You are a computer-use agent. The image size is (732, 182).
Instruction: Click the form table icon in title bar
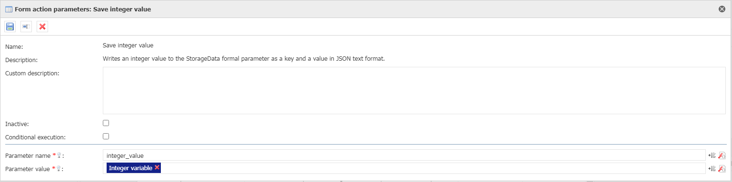coord(9,9)
